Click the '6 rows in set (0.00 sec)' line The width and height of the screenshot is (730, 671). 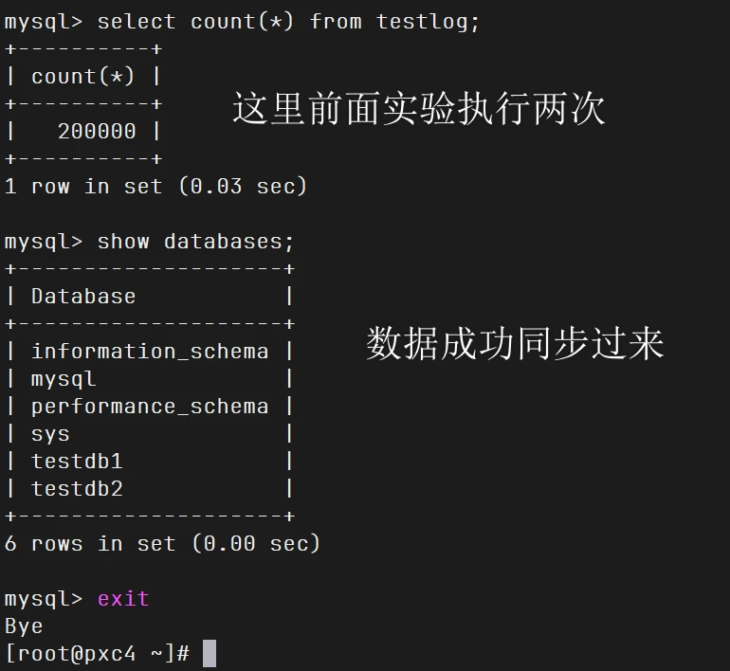[163, 544]
